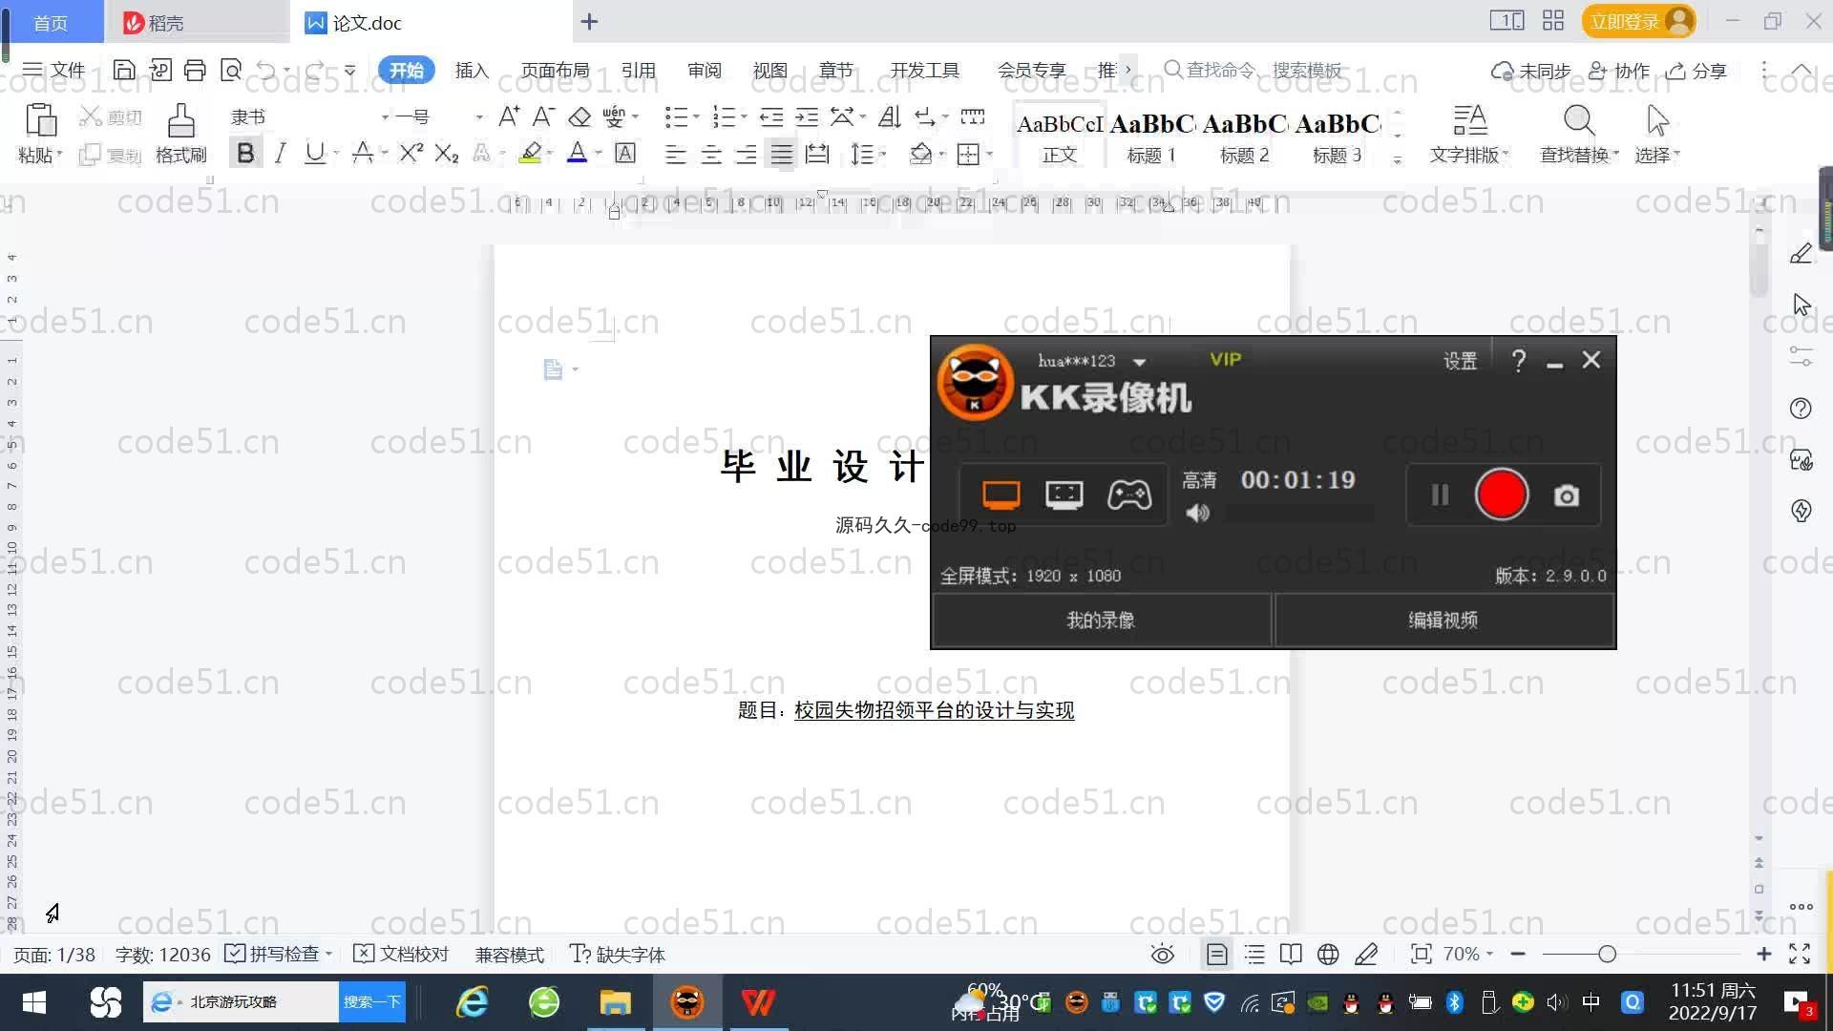Apply superscript formatting
Viewport: 1833px width, 1031px height.
(411, 153)
